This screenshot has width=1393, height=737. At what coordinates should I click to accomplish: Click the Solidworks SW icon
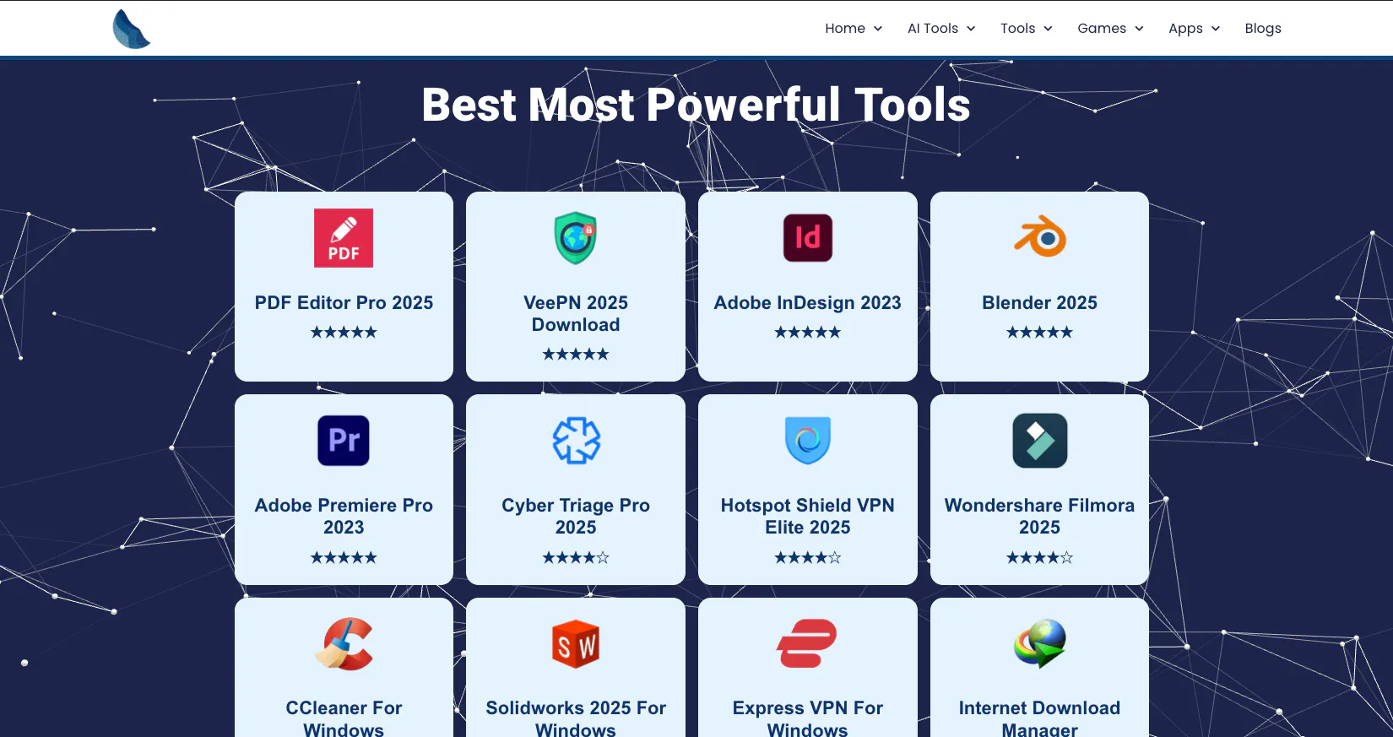[576, 643]
